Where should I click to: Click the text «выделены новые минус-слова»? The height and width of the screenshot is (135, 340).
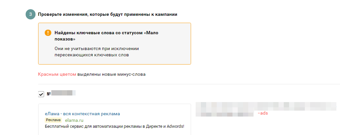click(111, 74)
